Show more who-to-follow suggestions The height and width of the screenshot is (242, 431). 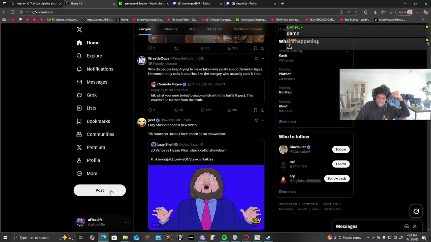click(x=287, y=192)
